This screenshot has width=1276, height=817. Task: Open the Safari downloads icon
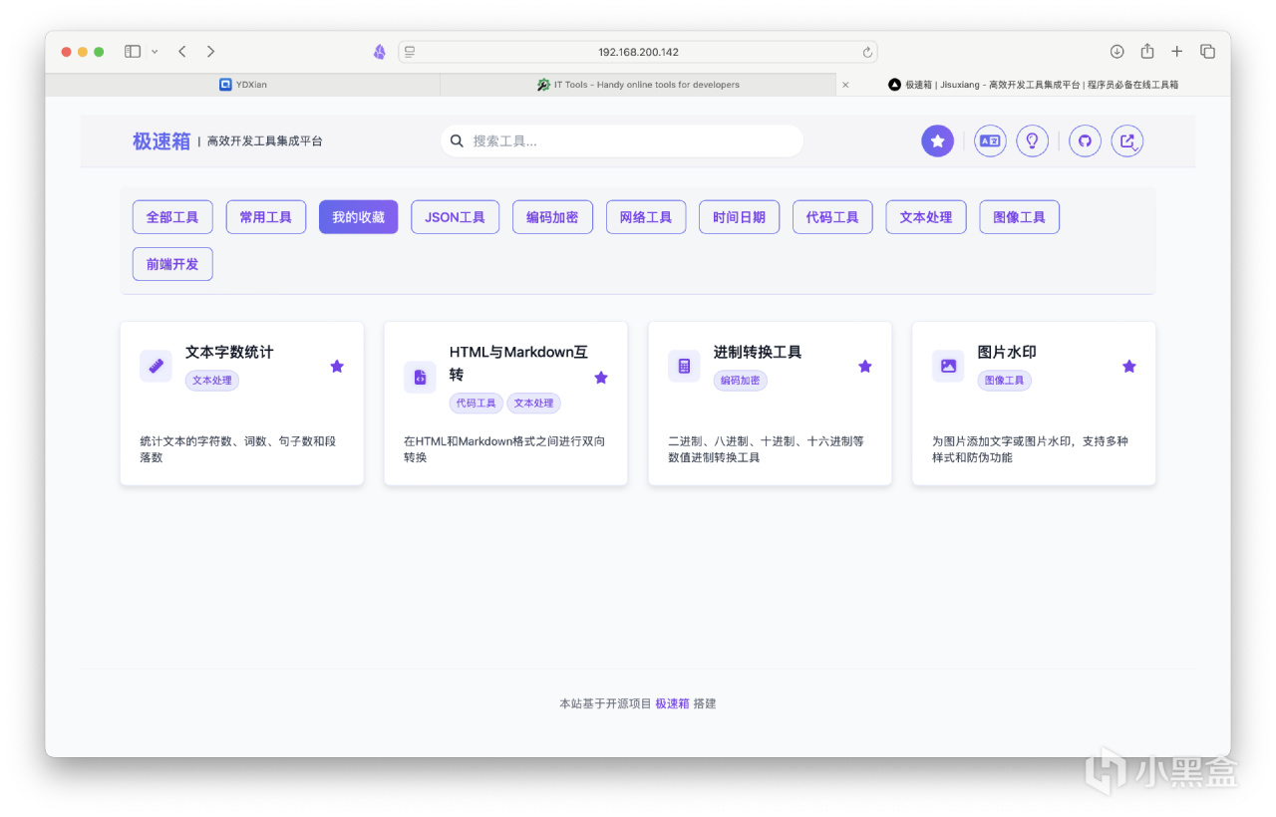[x=1116, y=52]
